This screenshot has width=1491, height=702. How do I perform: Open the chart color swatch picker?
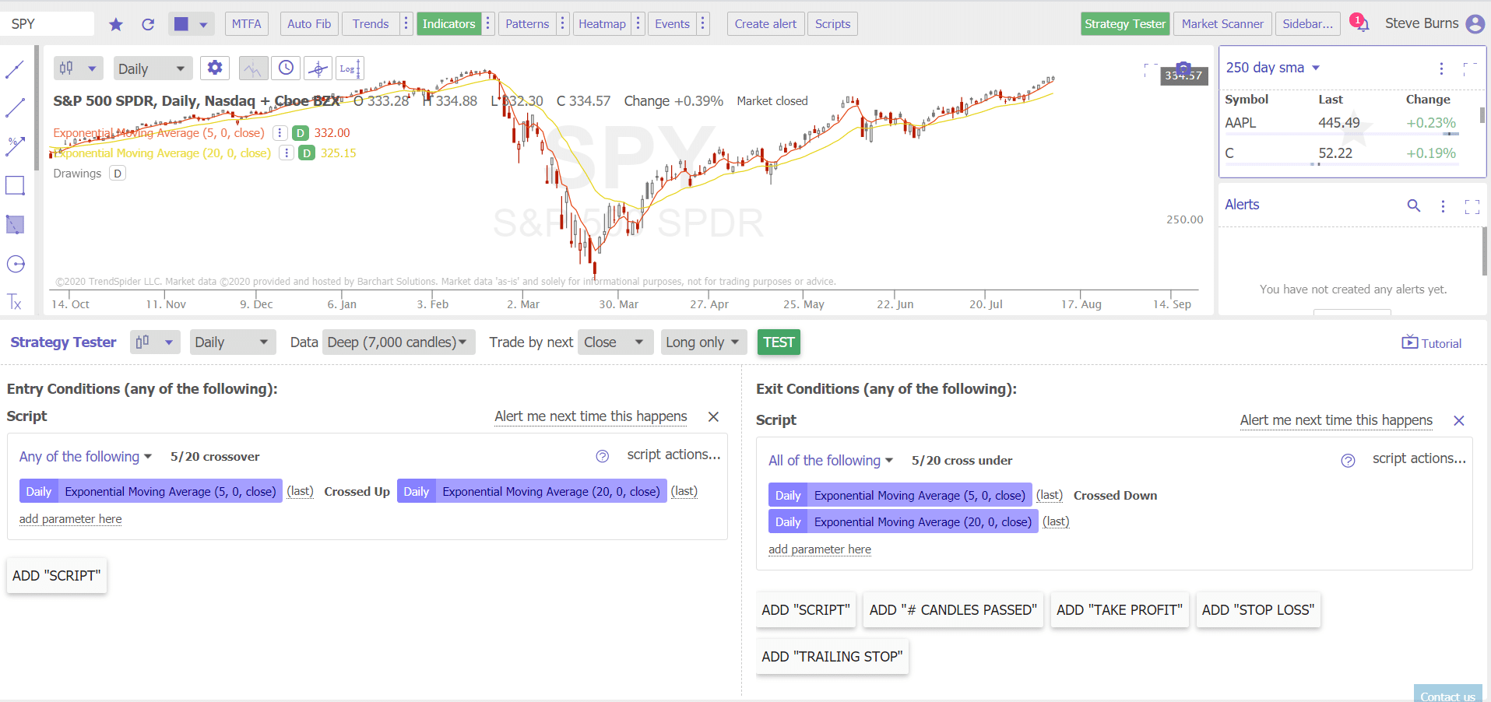click(x=181, y=23)
